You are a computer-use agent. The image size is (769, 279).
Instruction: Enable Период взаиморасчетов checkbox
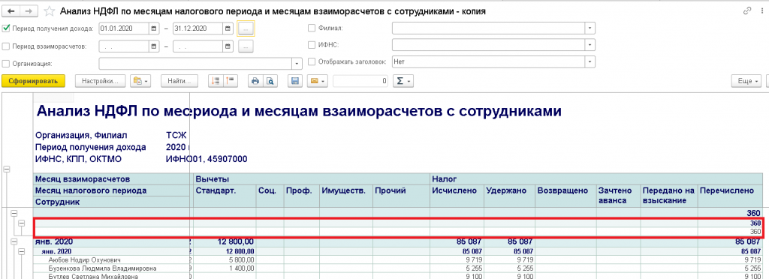6,46
